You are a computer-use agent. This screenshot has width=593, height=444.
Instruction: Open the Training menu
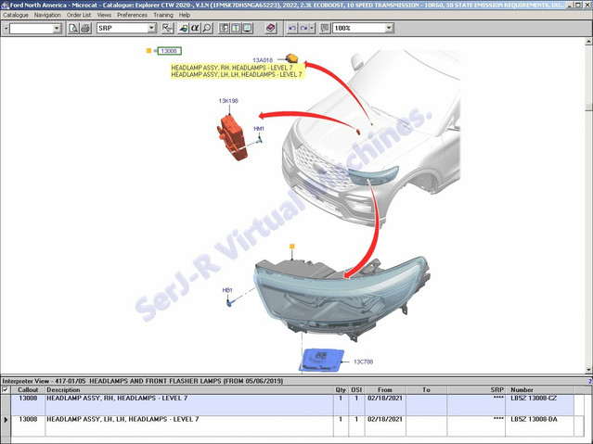163,15
